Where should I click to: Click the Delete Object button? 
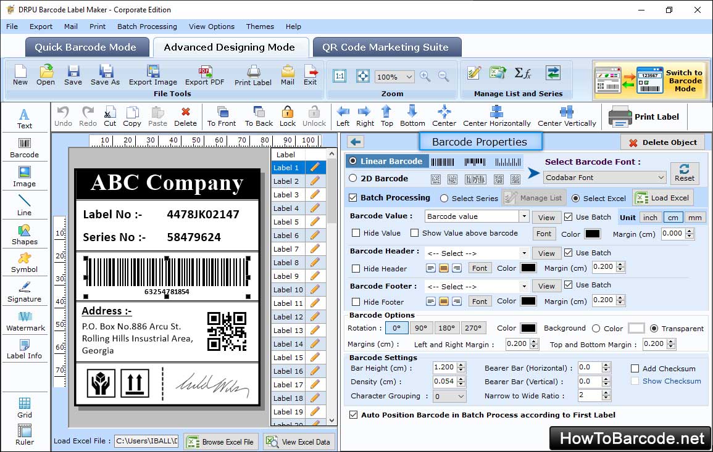click(x=662, y=142)
